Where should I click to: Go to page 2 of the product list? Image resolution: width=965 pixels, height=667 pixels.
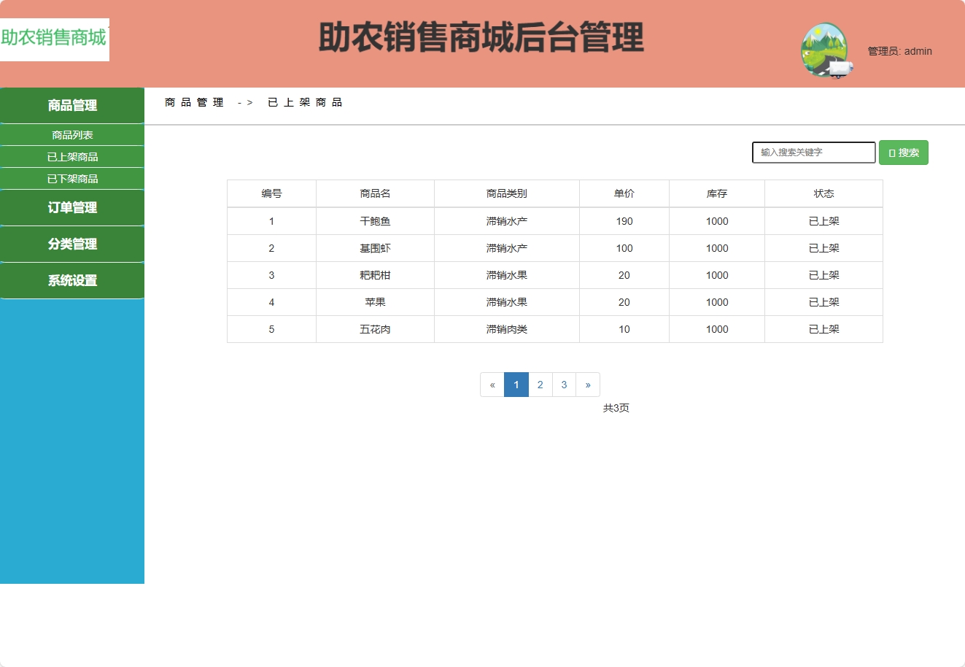(x=540, y=385)
